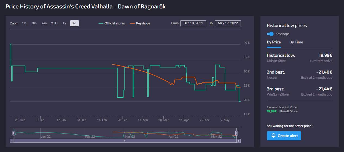Viewport: 344px width, 152px height.
Task: Set zoom range to 6m
Action: (44, 23)
